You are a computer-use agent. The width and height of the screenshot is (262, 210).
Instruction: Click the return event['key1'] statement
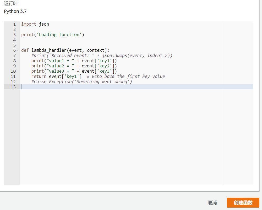click(x=57, y=76)
